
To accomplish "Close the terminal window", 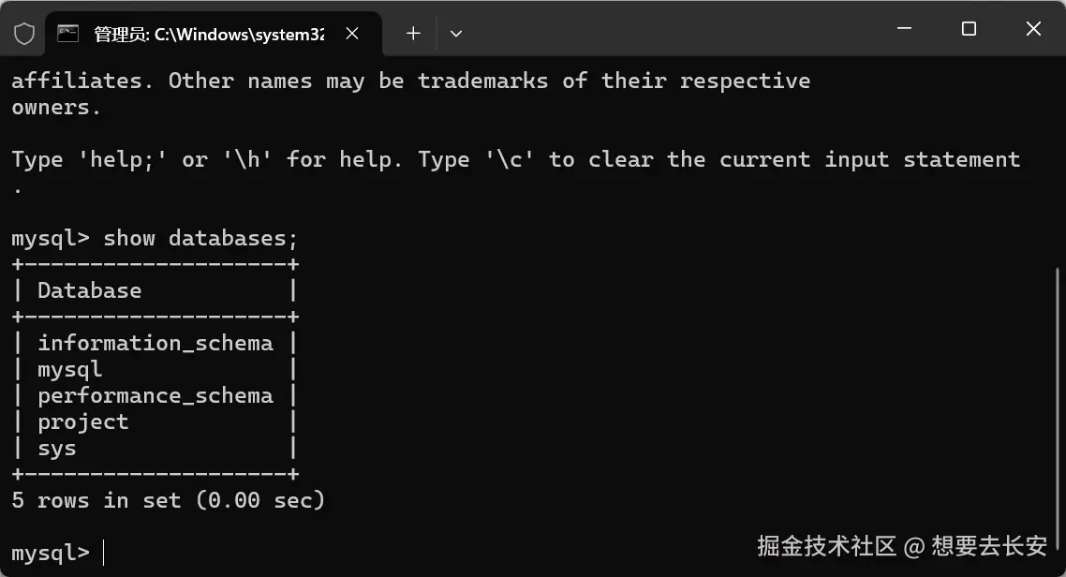I will pos(1033,28).
